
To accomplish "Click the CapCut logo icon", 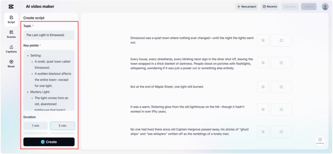I will pyautogui.click(x=11, y=6).
